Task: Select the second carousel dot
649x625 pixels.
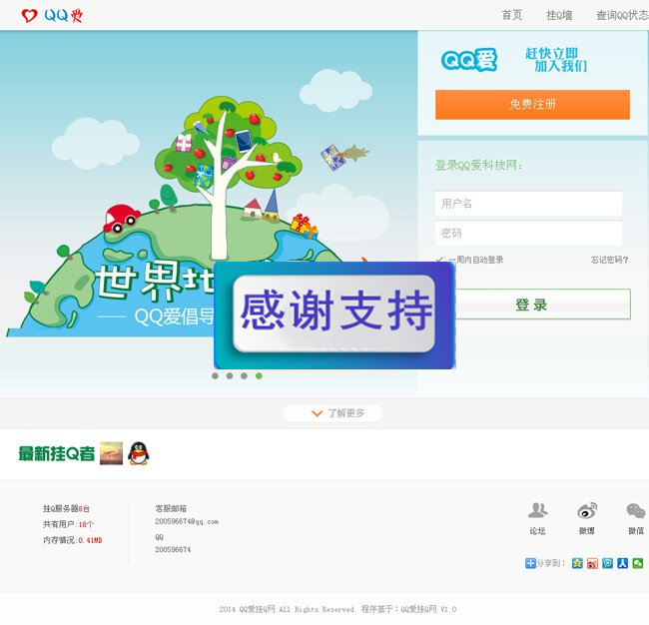Action: (x=230, y=375)
